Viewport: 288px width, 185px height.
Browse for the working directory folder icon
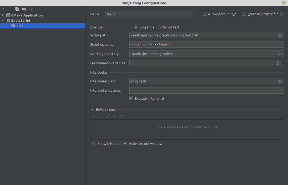coord(279,54)
